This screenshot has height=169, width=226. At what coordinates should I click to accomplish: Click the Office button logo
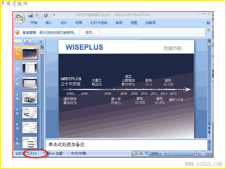[20, 18]
